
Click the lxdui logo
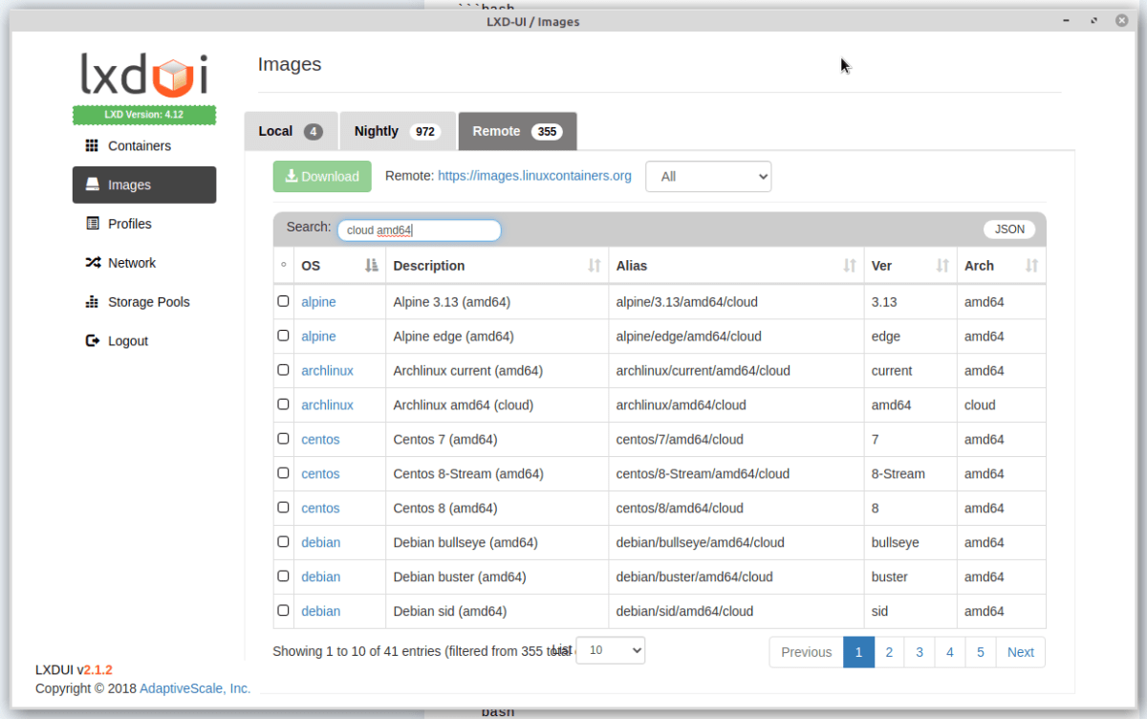click(x=144, y=76)
